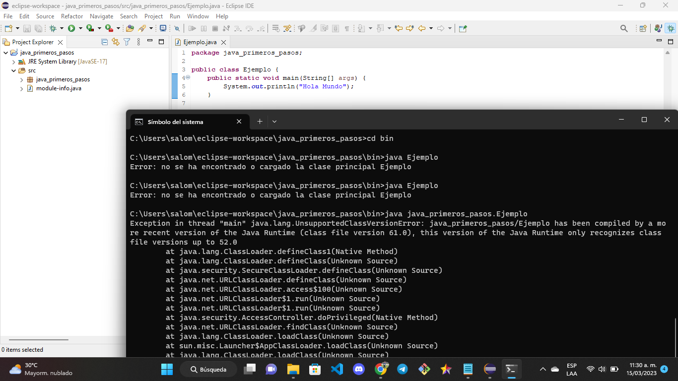Toggle Link with Editor in Project Explorer

pyautogui.click(x=116, y=42)
